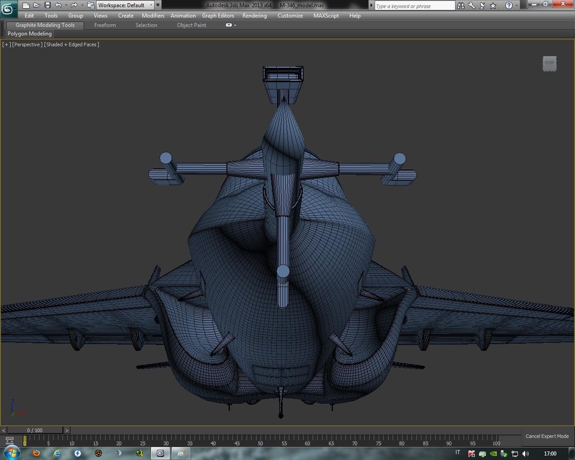Select the Graphite Modeling Tools tab

45,25
